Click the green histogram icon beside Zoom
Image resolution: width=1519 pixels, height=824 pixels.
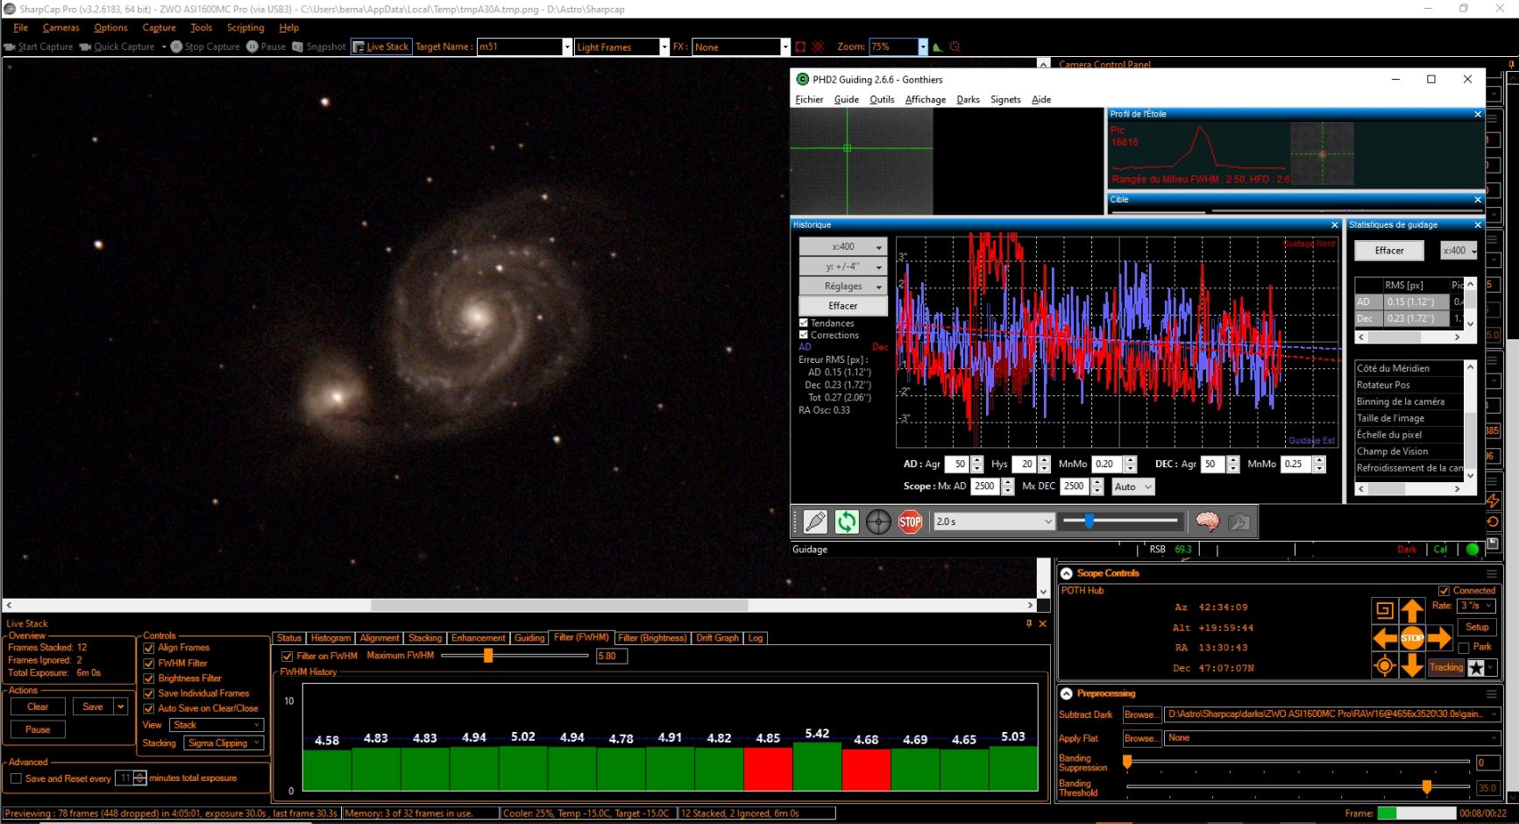click(938, 47)
